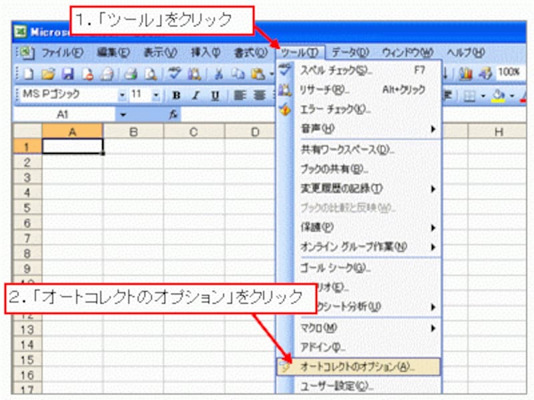The image size is (534, 400).
Task: Toggle Bold formatting button
Action: [176, 95]
